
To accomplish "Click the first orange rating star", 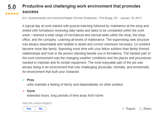I will (6, 13).
